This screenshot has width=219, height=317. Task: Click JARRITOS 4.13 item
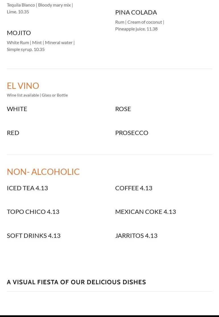point(136,236)
